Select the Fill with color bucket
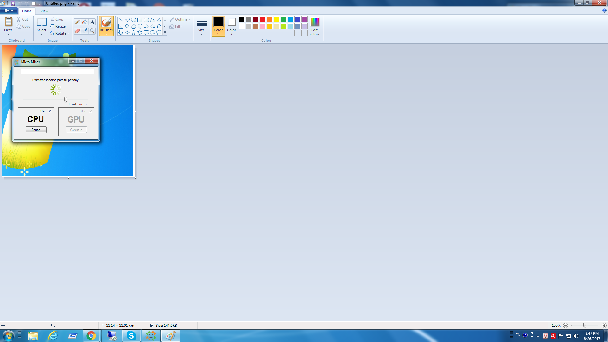 coord(85,22)
